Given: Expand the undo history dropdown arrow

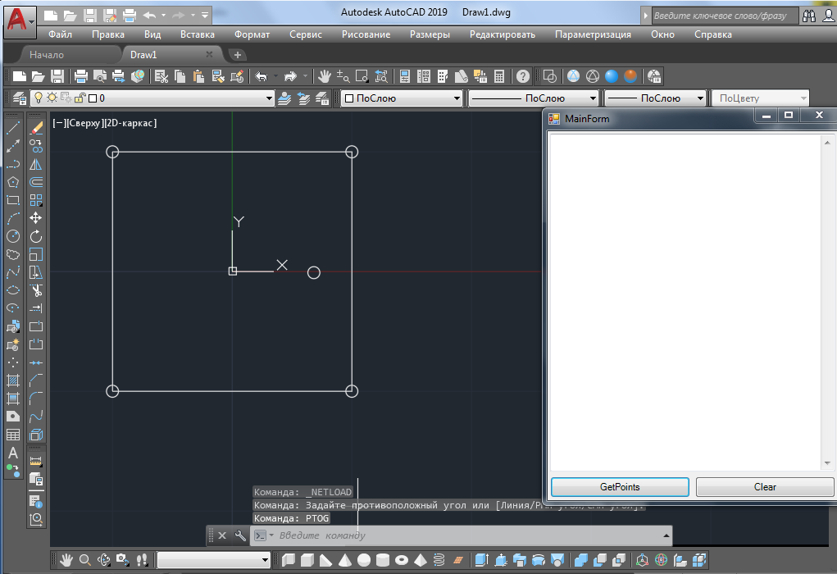Looking at the screenshot, I should pos(276,76).
